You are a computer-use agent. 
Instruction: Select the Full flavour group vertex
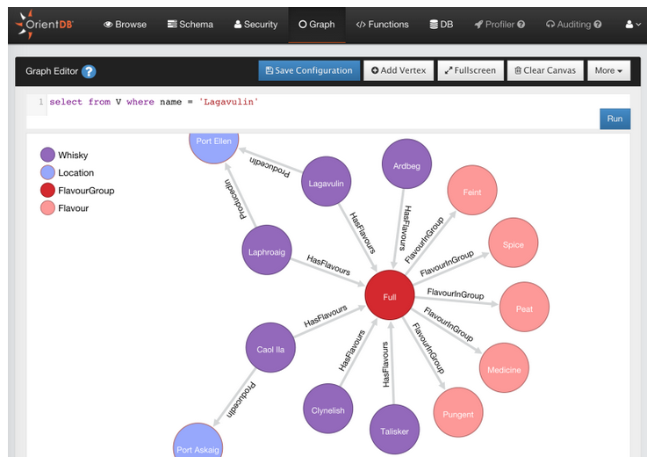click(x=390, y=295)
